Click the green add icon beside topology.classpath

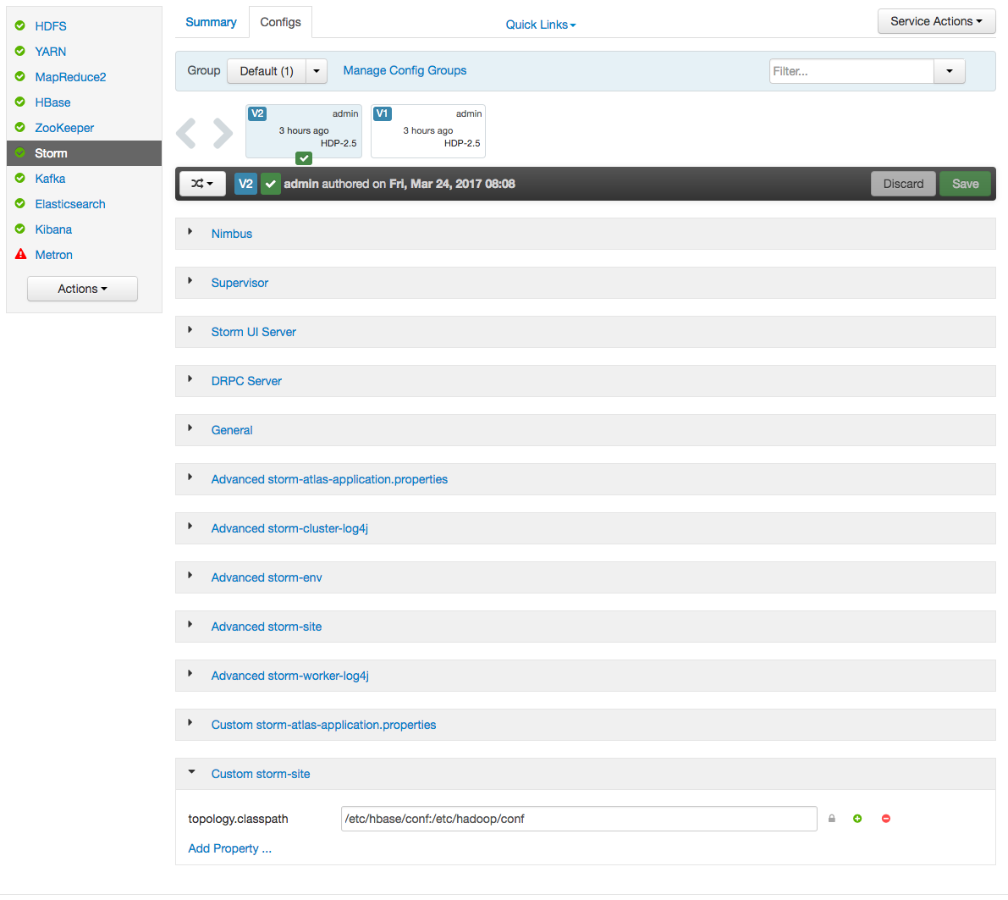(857, 819)
